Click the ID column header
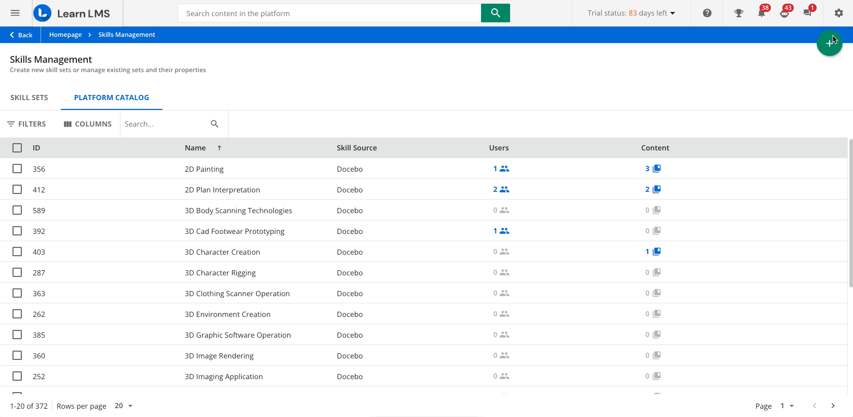 pyautogui.click(x=36, y=148)
